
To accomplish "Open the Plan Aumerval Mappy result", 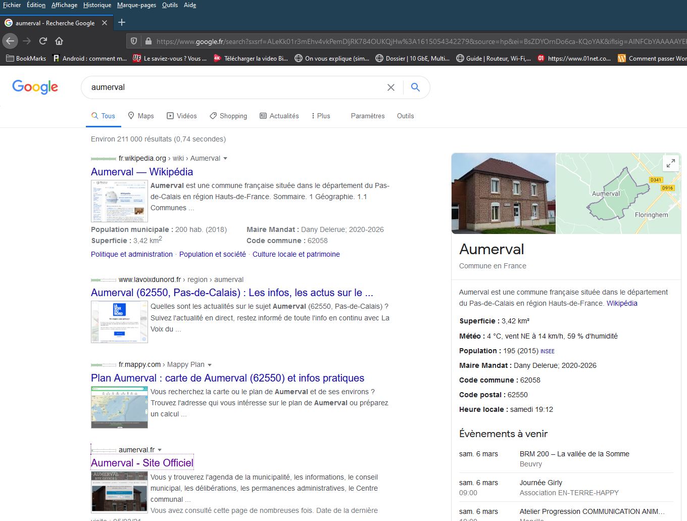I will [x=227, y=378].
